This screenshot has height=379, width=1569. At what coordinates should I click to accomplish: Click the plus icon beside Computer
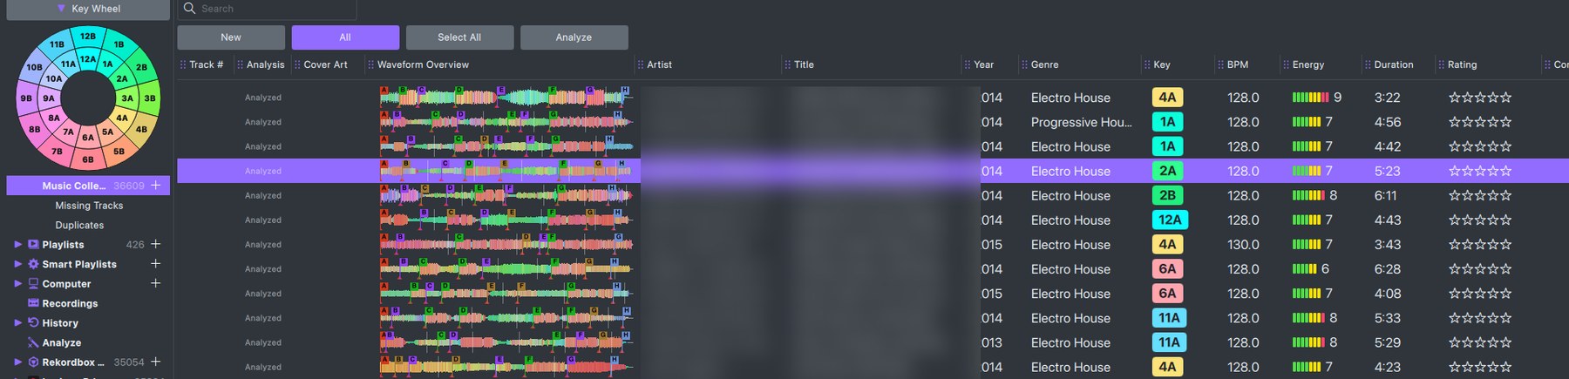pos(155,283)
